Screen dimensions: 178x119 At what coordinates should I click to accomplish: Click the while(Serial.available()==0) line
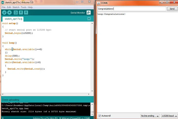[x=23, y=49]
